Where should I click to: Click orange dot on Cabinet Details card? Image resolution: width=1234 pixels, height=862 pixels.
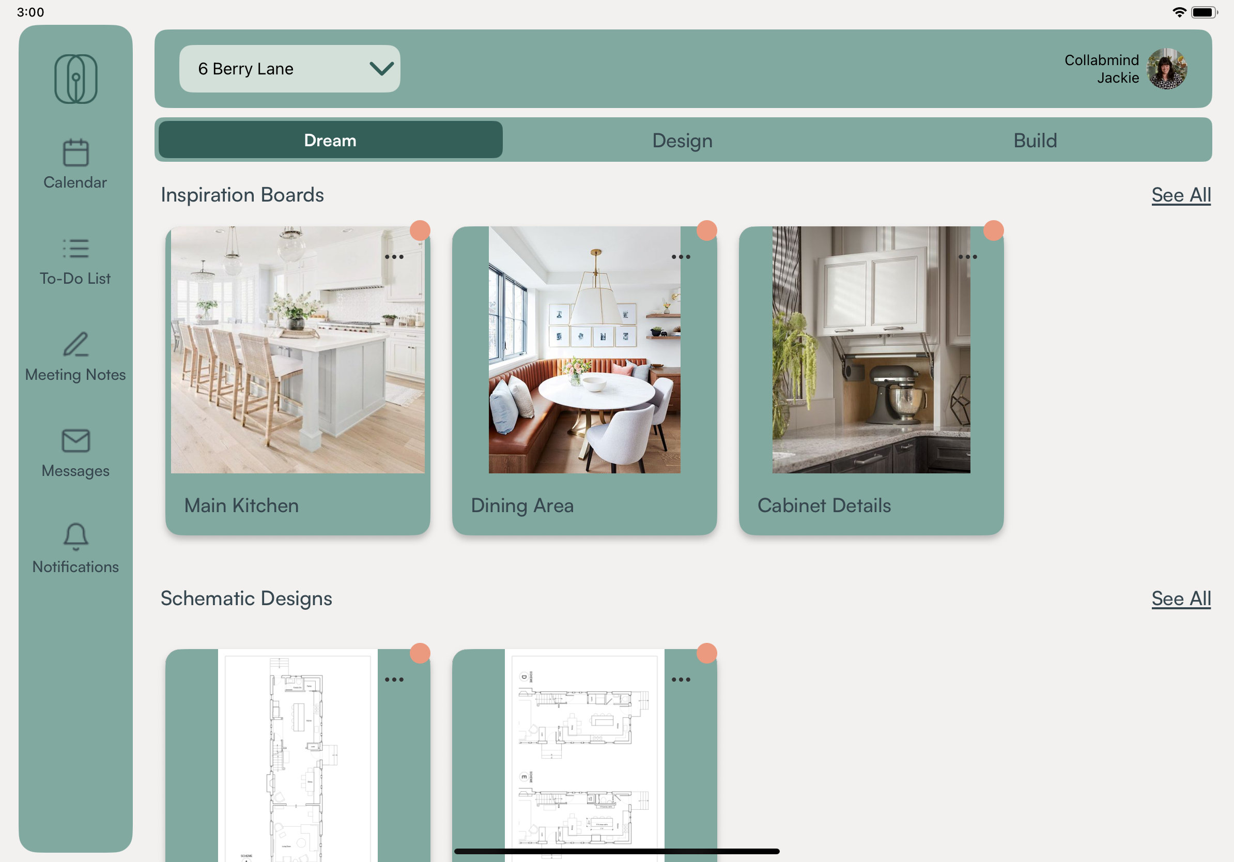[x=993, y=230]
